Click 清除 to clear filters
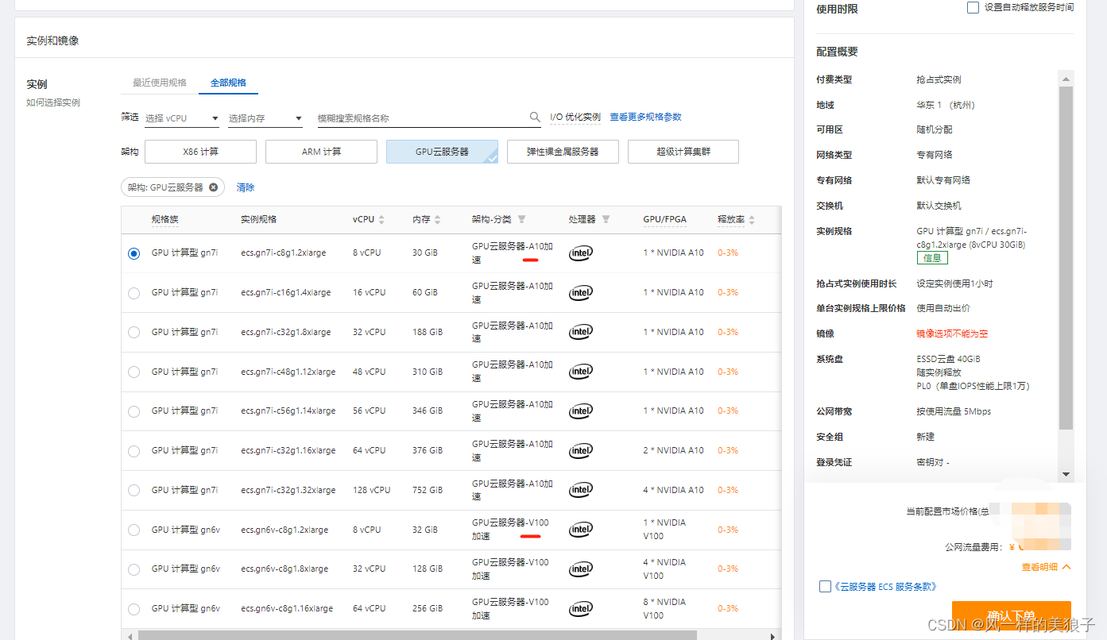 click(246, 187)
